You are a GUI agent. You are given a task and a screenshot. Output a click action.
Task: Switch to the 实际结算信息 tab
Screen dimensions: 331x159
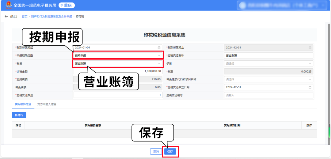[x=23, y=104]
